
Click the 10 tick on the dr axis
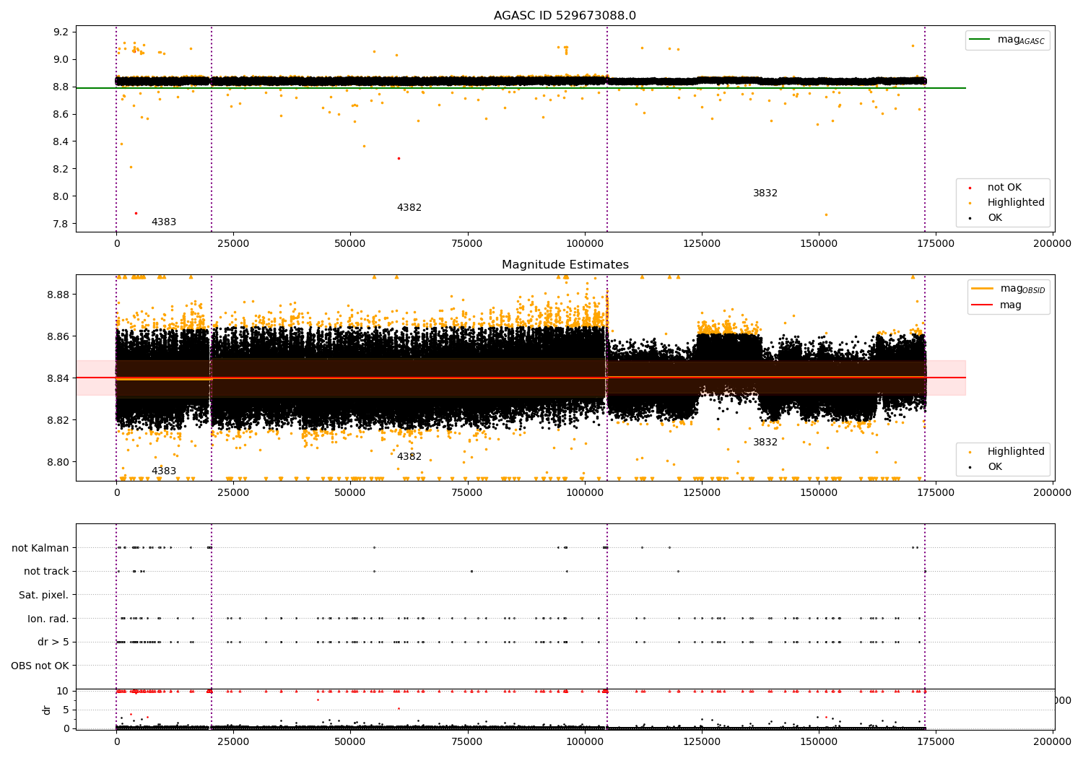coord(63,692)
